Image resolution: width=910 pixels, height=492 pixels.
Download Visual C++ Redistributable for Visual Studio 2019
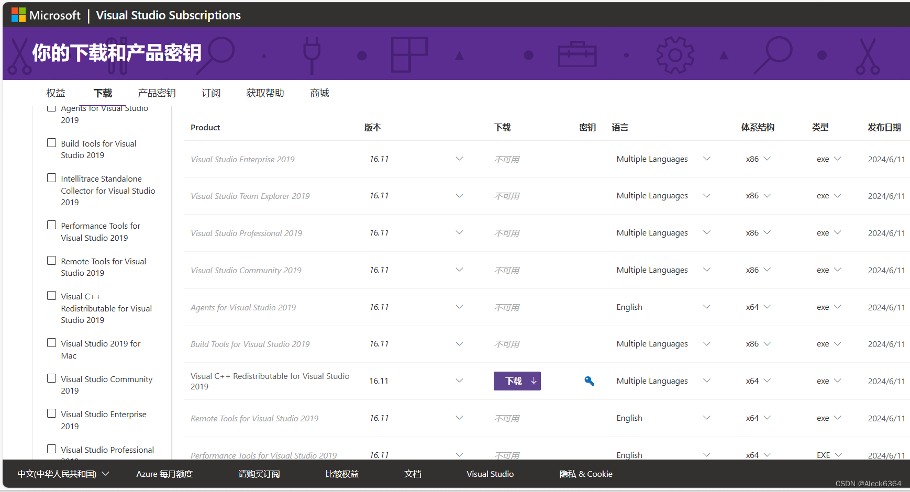517,381
